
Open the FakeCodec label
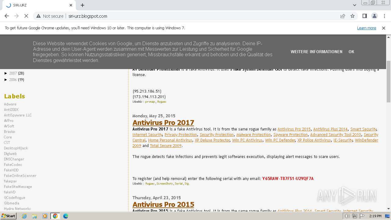click(x=13, y=165)
